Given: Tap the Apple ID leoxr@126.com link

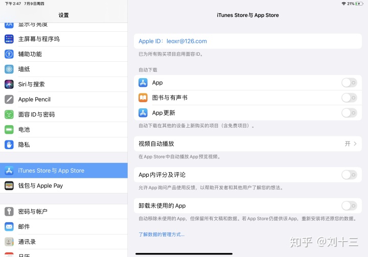Looking at the screenshot, I should 173,41.
